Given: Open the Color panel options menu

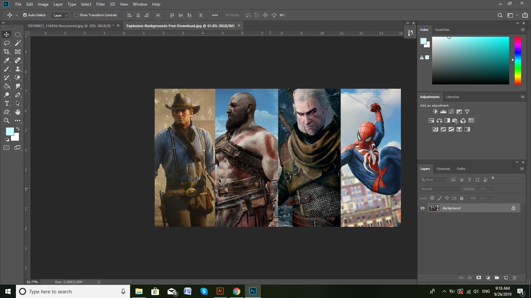Looking at the screenshot, I should 523,29.
